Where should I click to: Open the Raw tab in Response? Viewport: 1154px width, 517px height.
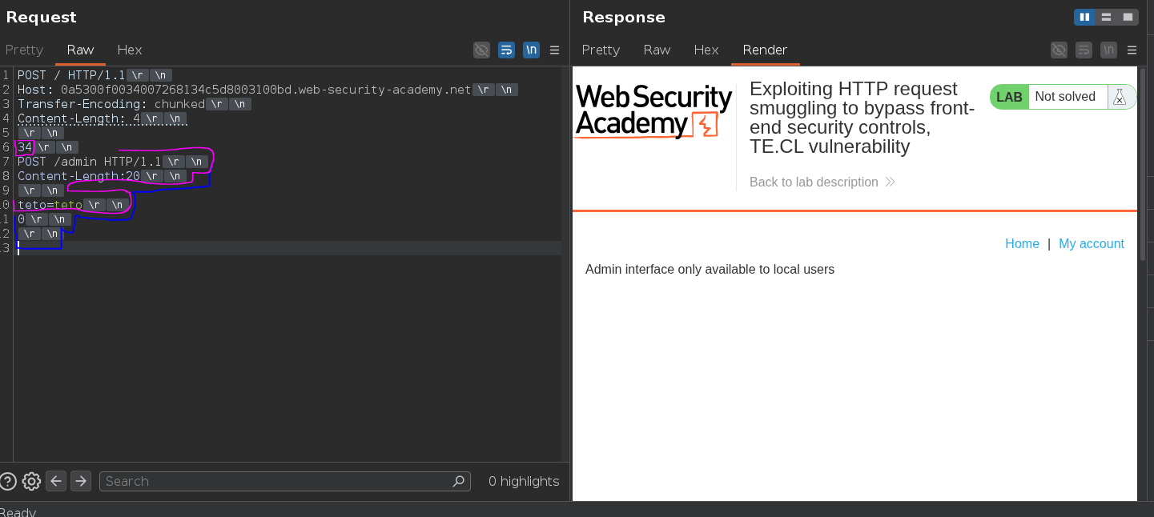coord(657,50)
